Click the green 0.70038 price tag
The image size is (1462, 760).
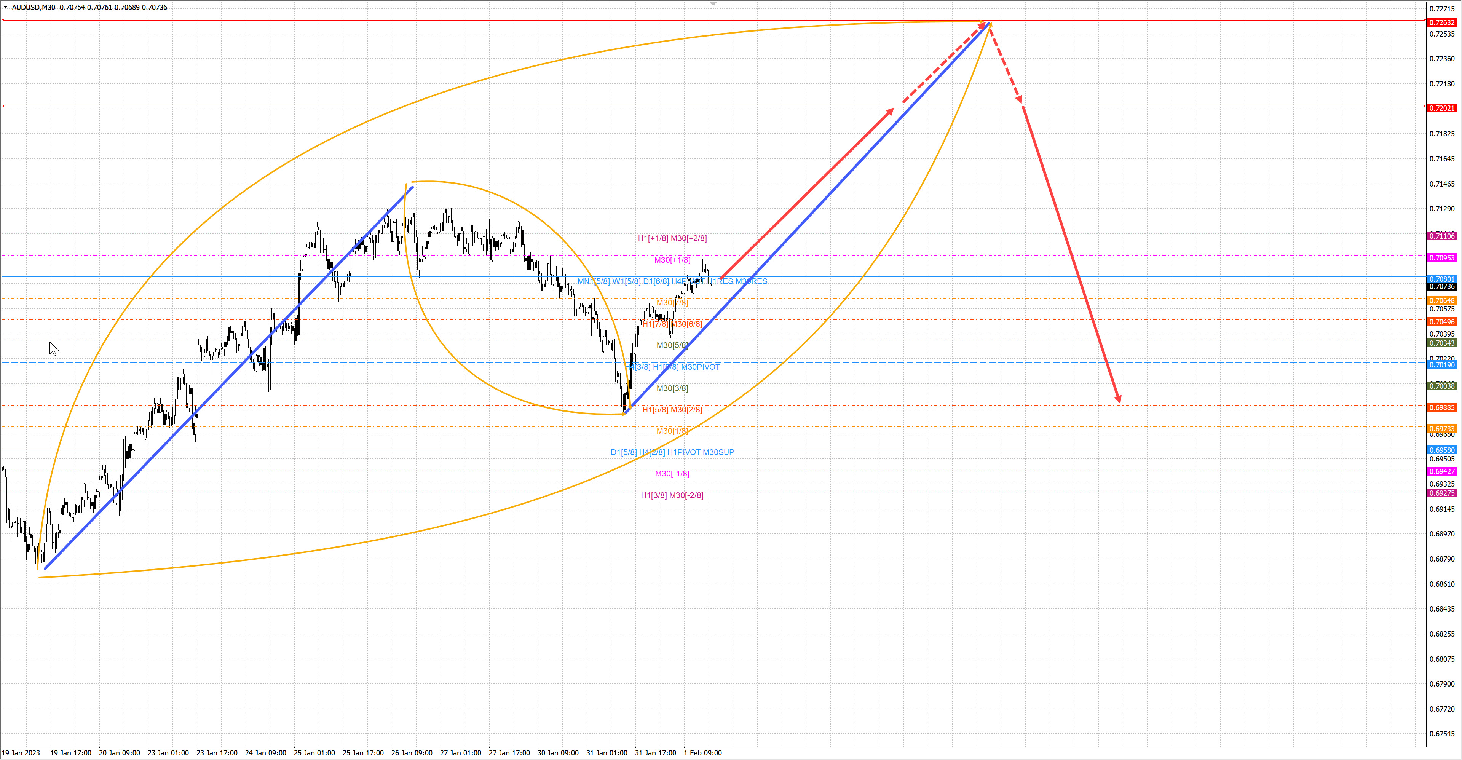pyautogui.click(x=1441, y=386)
